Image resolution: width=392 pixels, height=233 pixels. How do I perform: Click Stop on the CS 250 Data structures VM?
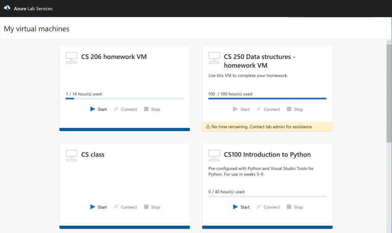pos(294,109)
